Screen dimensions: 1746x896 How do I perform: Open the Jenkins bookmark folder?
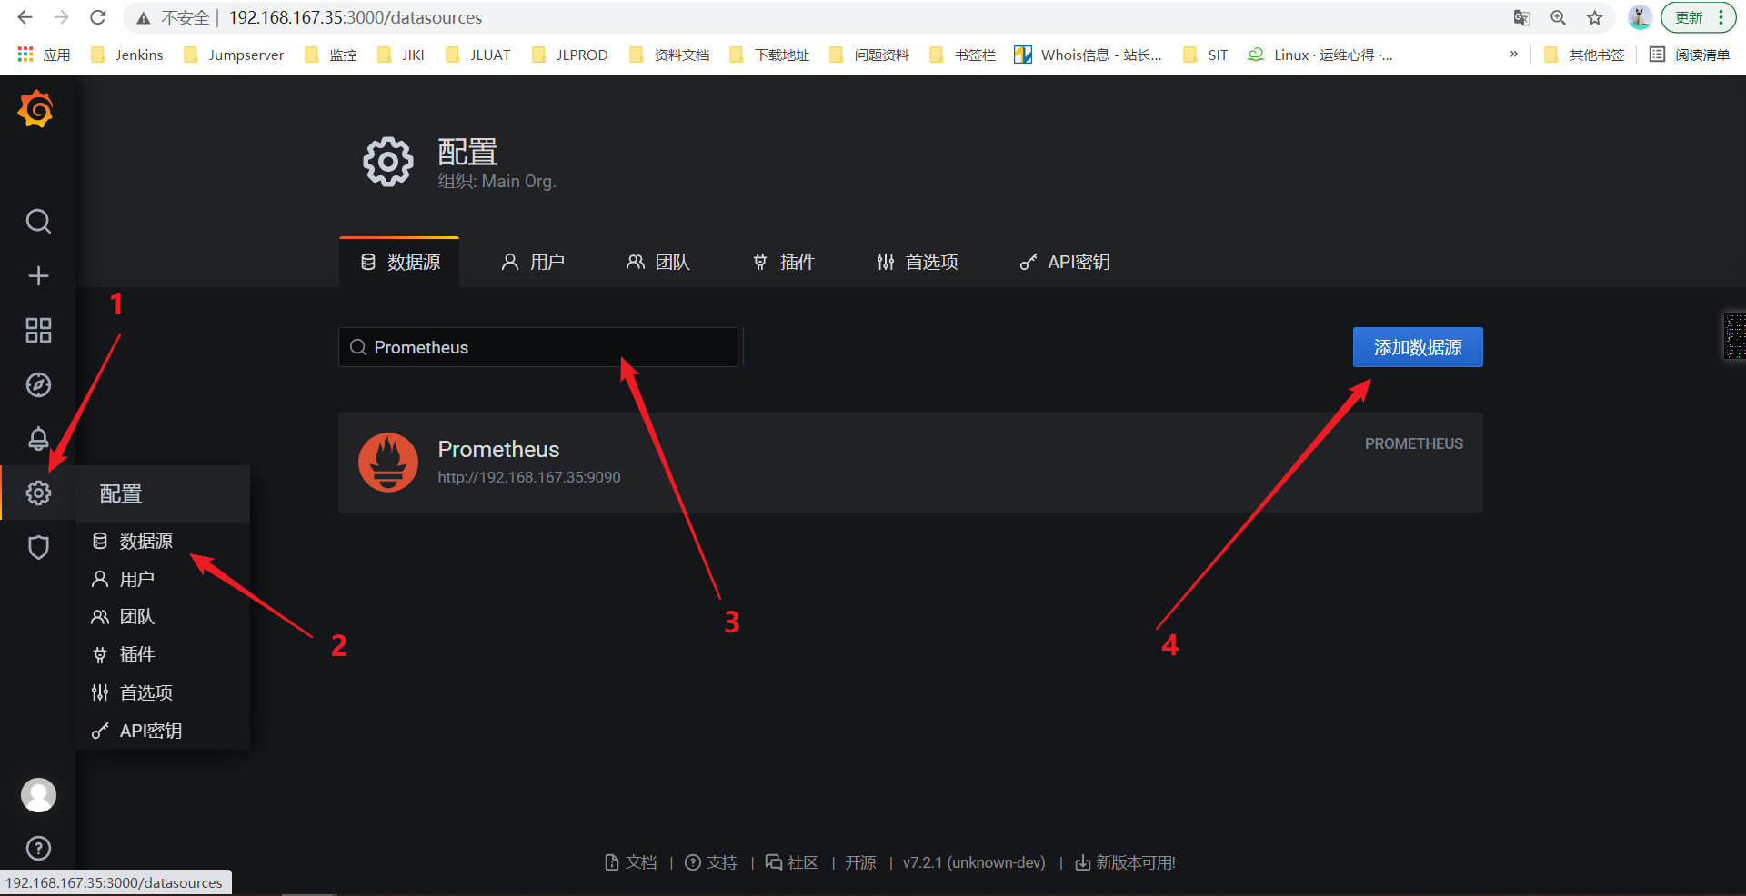click(127, 55)
